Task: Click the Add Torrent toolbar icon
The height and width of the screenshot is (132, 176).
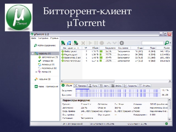Action: (x=63, y=43)
